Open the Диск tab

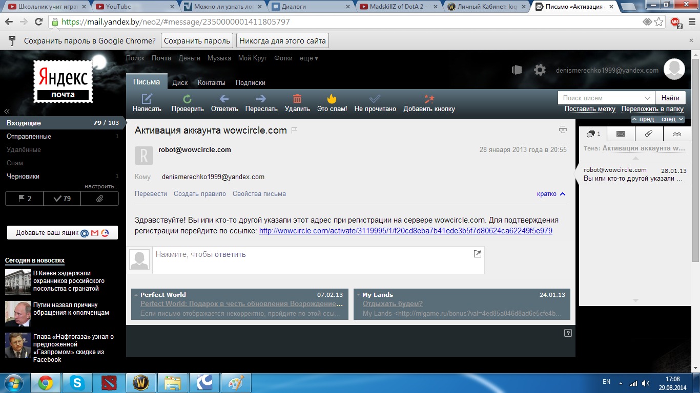180,82
